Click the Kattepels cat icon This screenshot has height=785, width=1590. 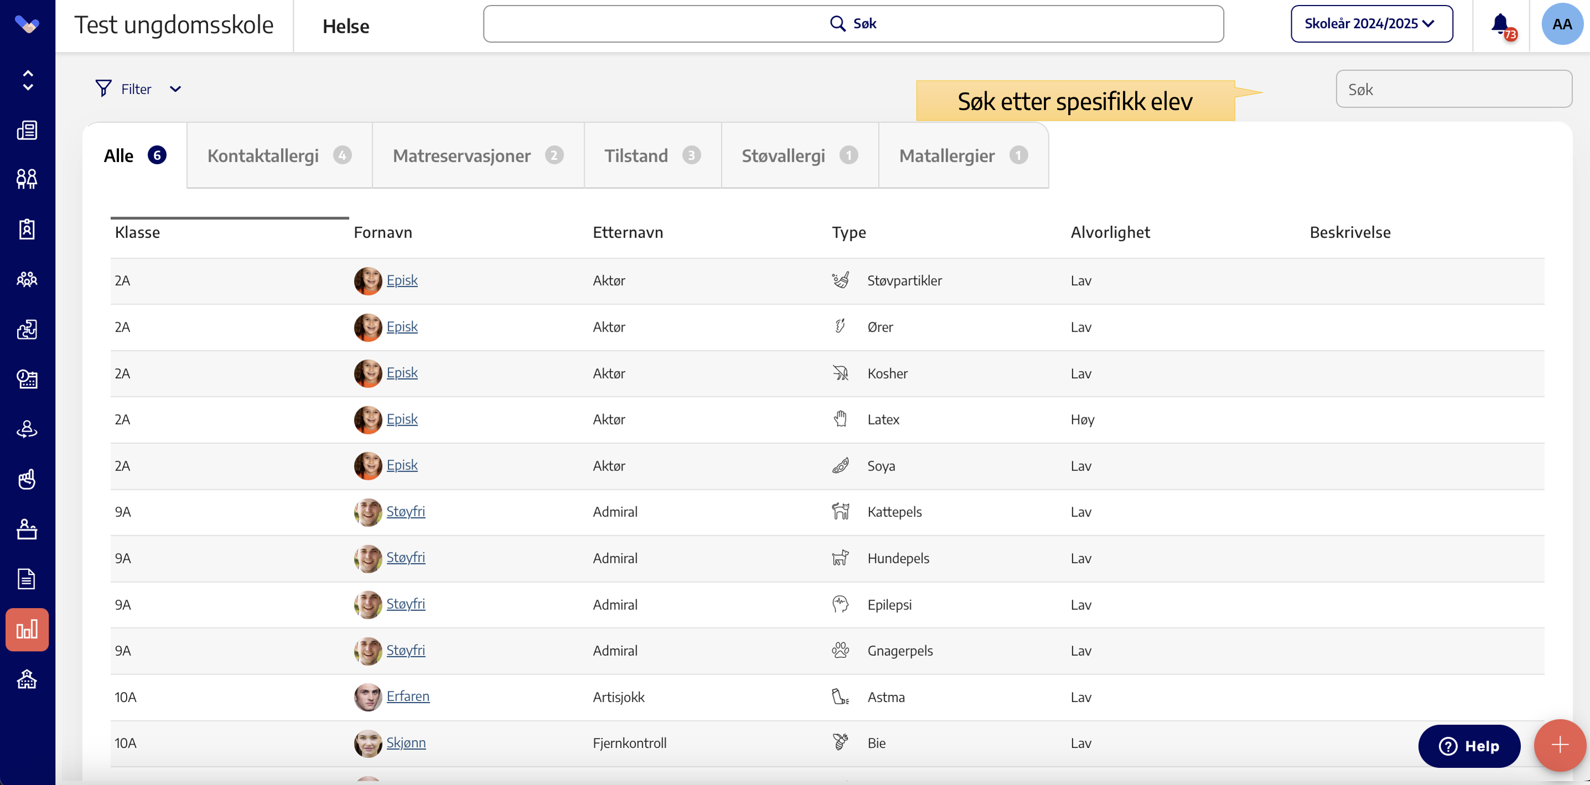point(840,511)
